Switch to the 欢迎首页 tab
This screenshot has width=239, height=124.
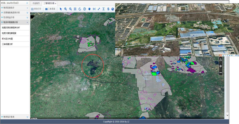pos(36,3)
